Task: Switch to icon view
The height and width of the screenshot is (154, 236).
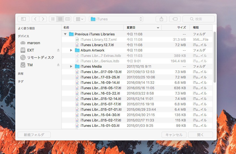Action: click(53, 19)
